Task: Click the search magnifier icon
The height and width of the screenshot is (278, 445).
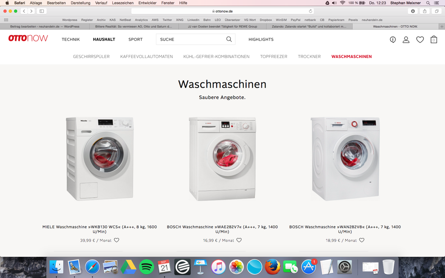Action: point(229,39)
